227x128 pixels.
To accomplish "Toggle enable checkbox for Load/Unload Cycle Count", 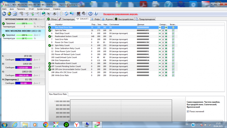I will [173, 57].
